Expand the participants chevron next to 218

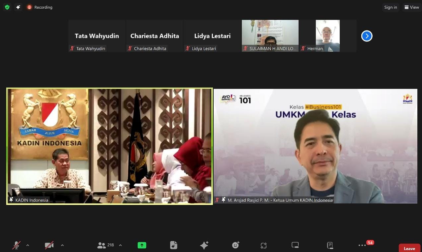120,245
